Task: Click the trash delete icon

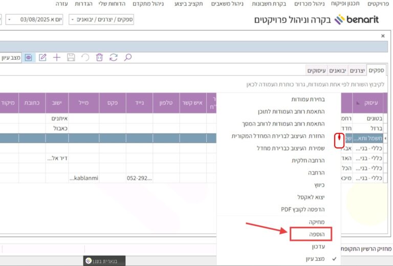Action: 99,57
